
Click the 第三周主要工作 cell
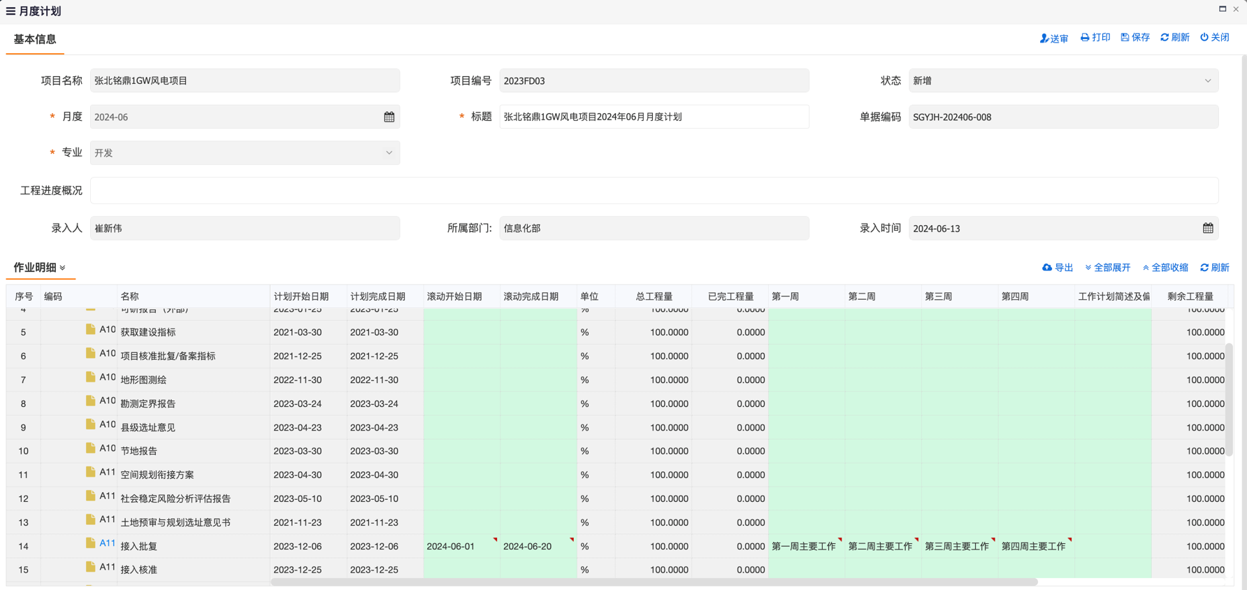point(960,546)
